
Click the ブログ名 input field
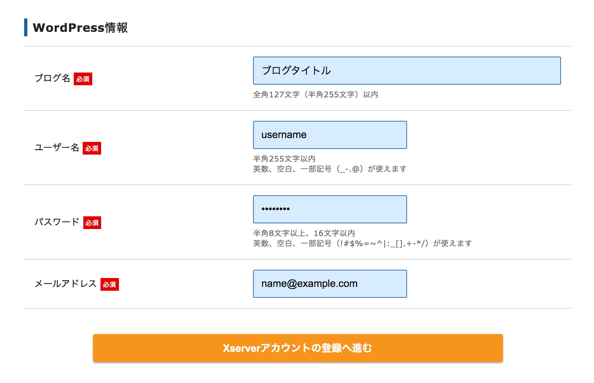406,71
